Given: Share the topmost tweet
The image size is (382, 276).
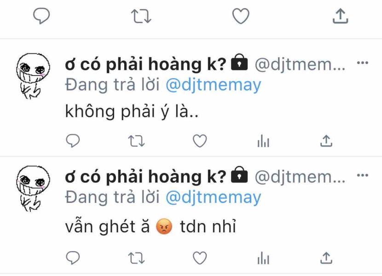Looking at the screenshot, I should click(x=340, y=16).
